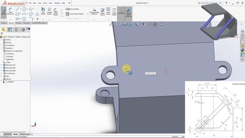The image size is (245, 138).
Task: Open the PropertyManager tab
Action: (10, 30)
